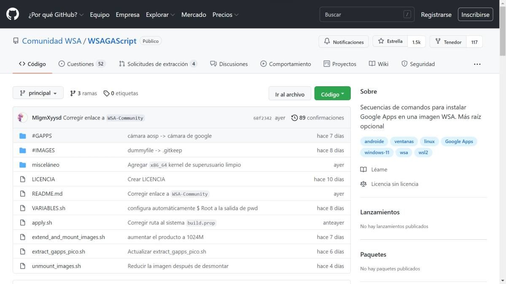Image resolution: width=506 pixels, height=284 pixels.
Task: Open the extend_and_mount_images.sh file name
Action: coord(68,237)
